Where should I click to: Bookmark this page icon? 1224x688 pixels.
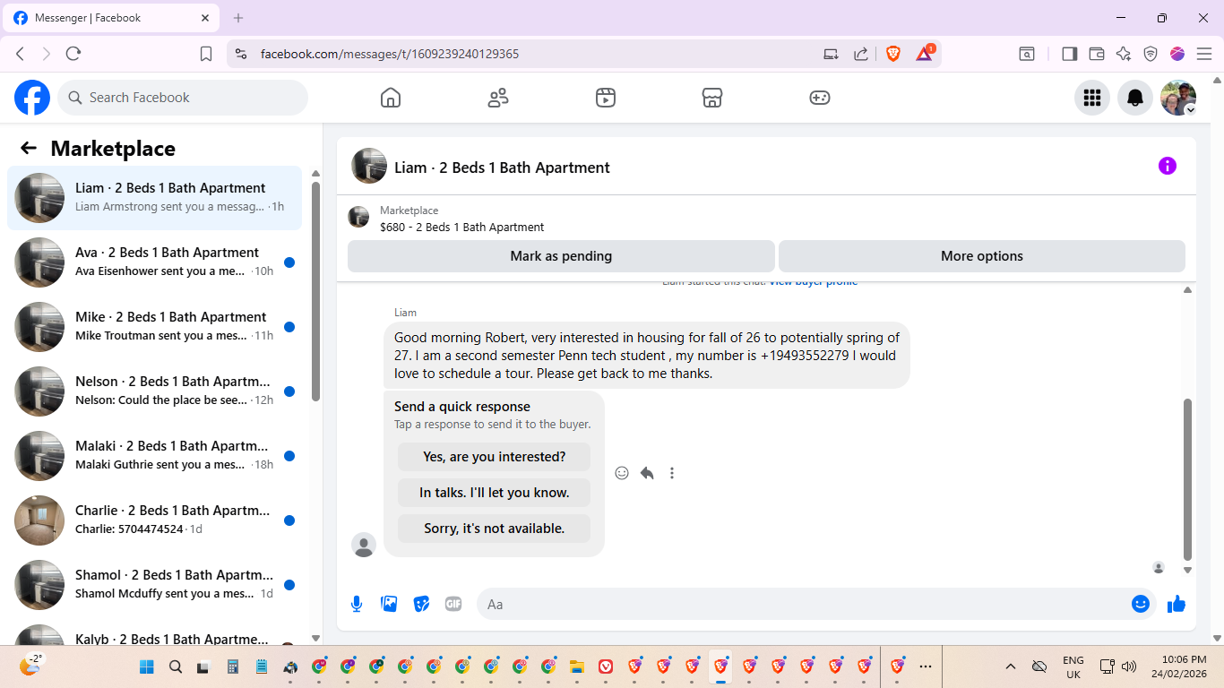pos(206,54)
